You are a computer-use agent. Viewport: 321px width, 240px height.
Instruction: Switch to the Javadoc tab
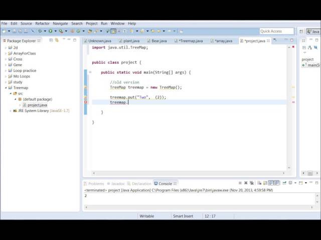[116, 183]
